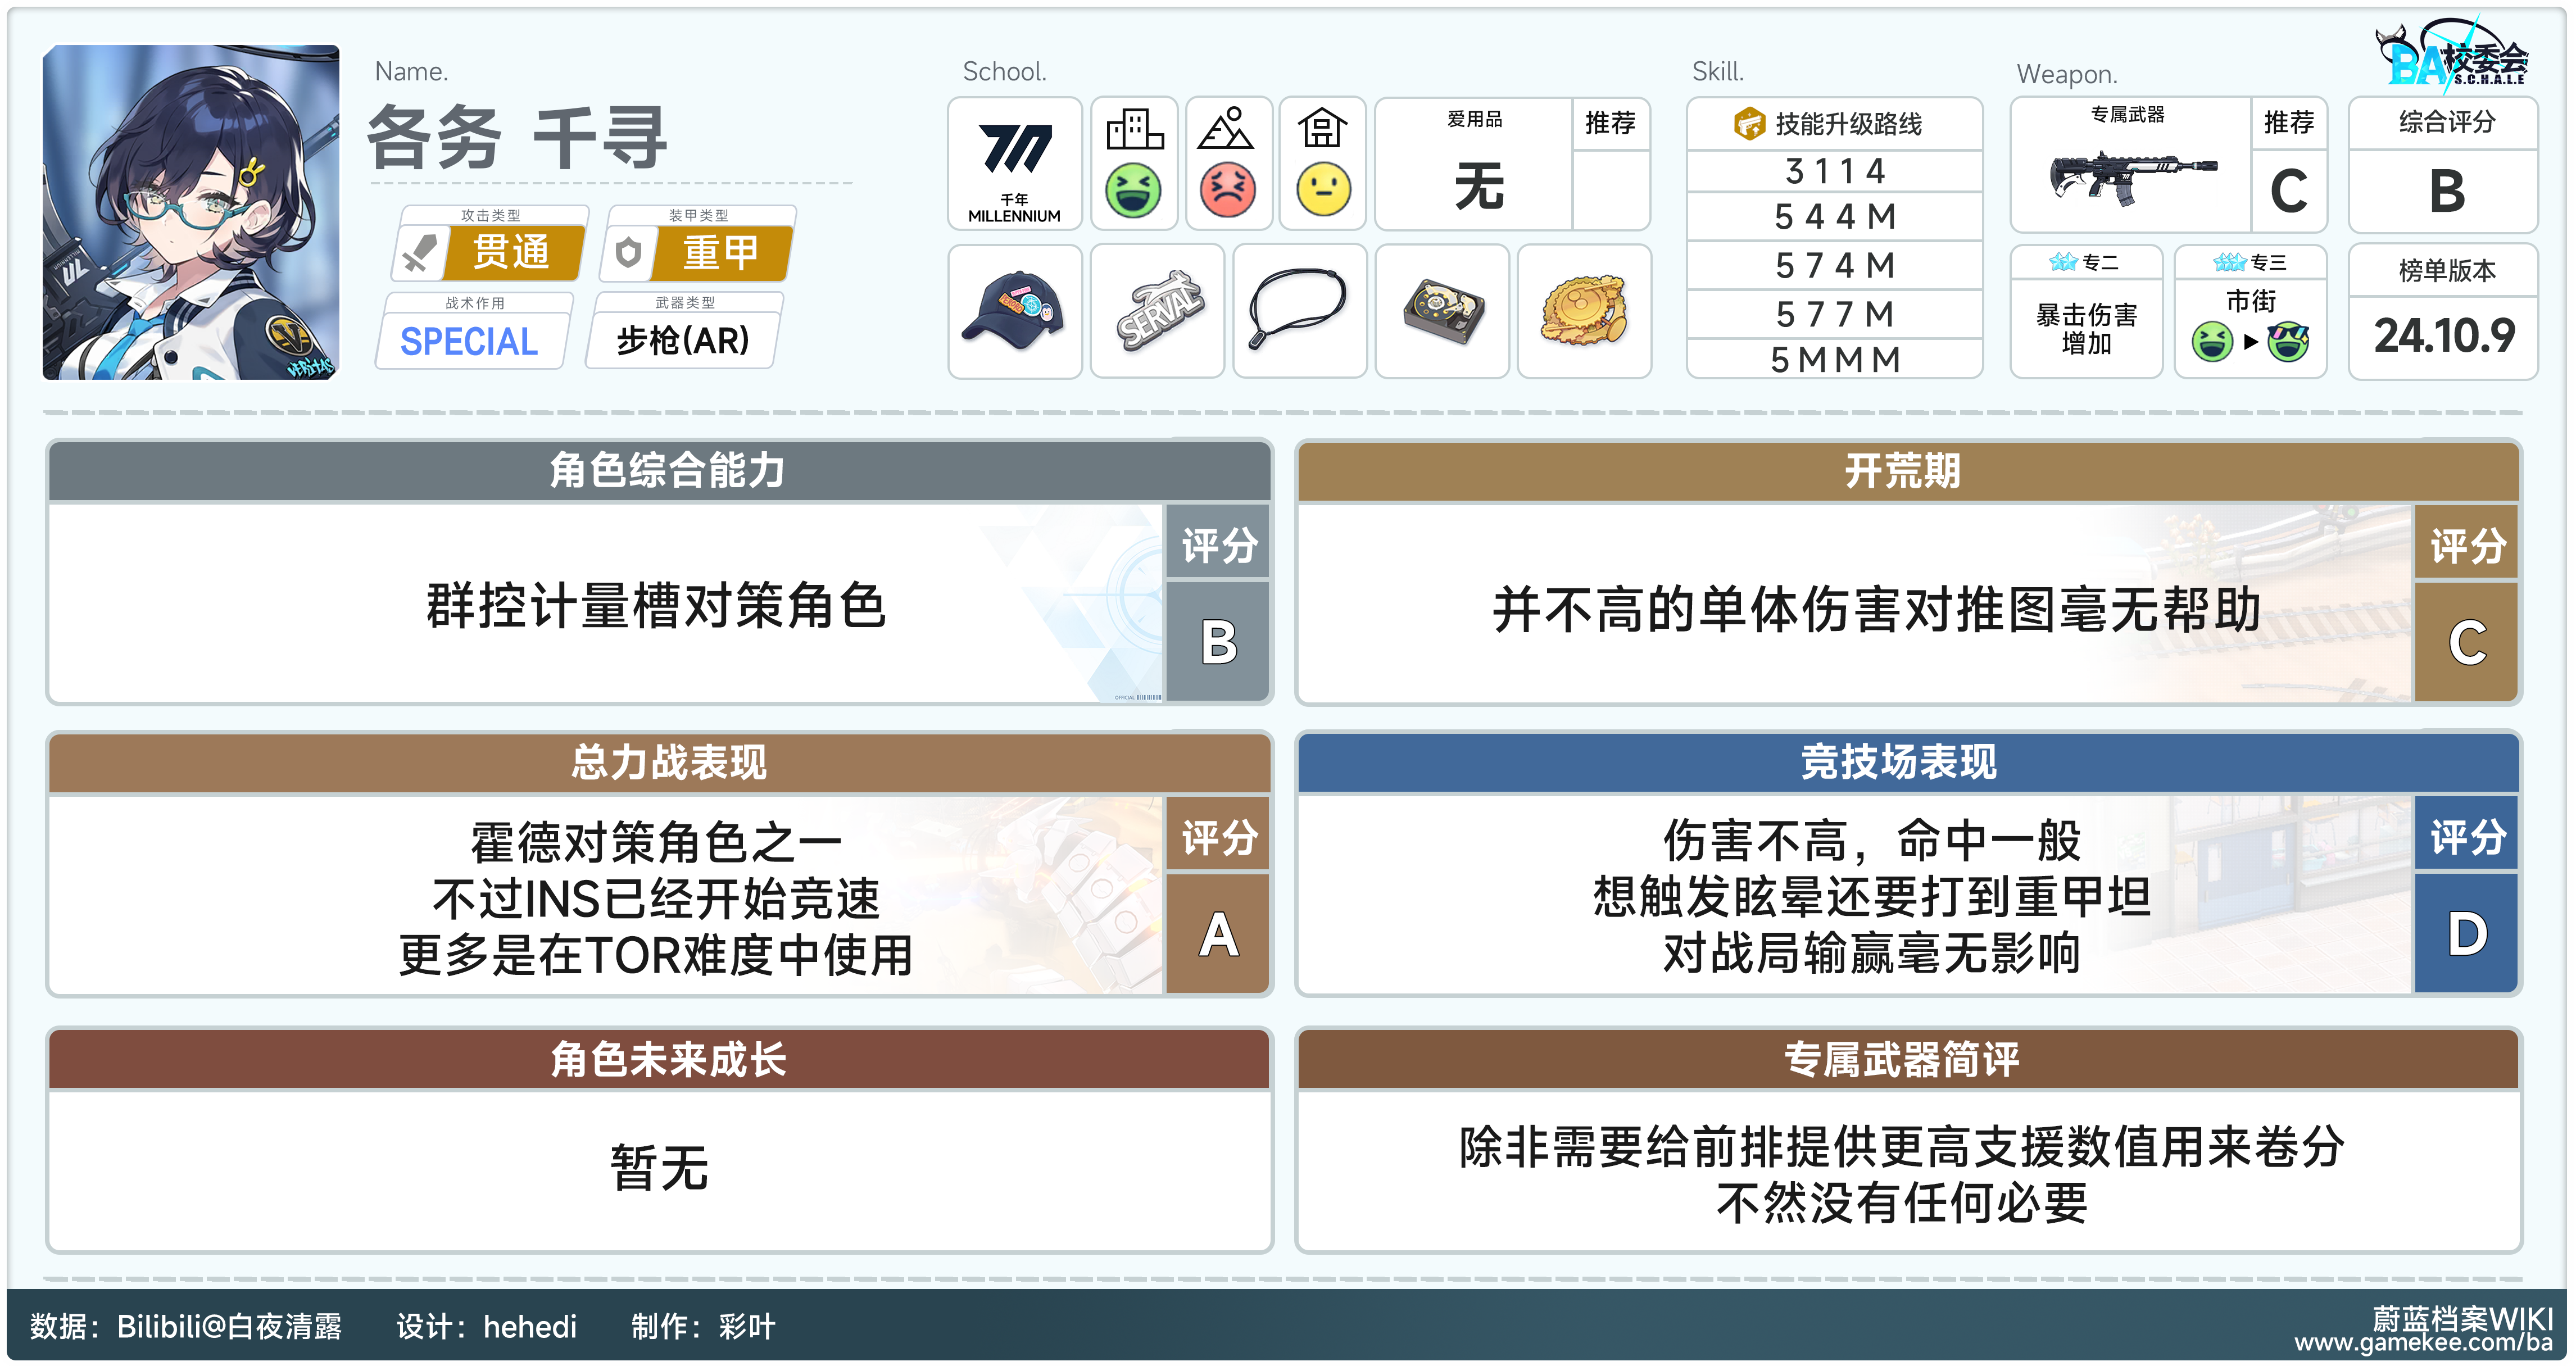
Task: Open the www.gamekee.com/ba link
Action: pos(2423,1343)
